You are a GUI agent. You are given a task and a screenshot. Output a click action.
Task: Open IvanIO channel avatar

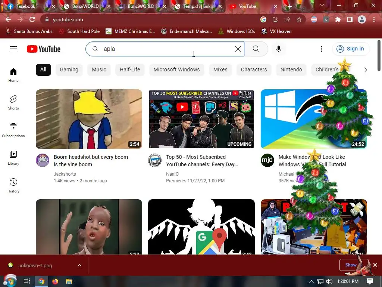pos(155,160)
